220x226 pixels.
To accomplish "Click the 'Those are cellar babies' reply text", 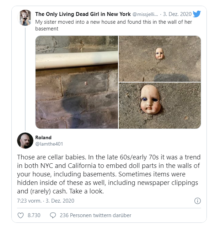I will [109, 174].
